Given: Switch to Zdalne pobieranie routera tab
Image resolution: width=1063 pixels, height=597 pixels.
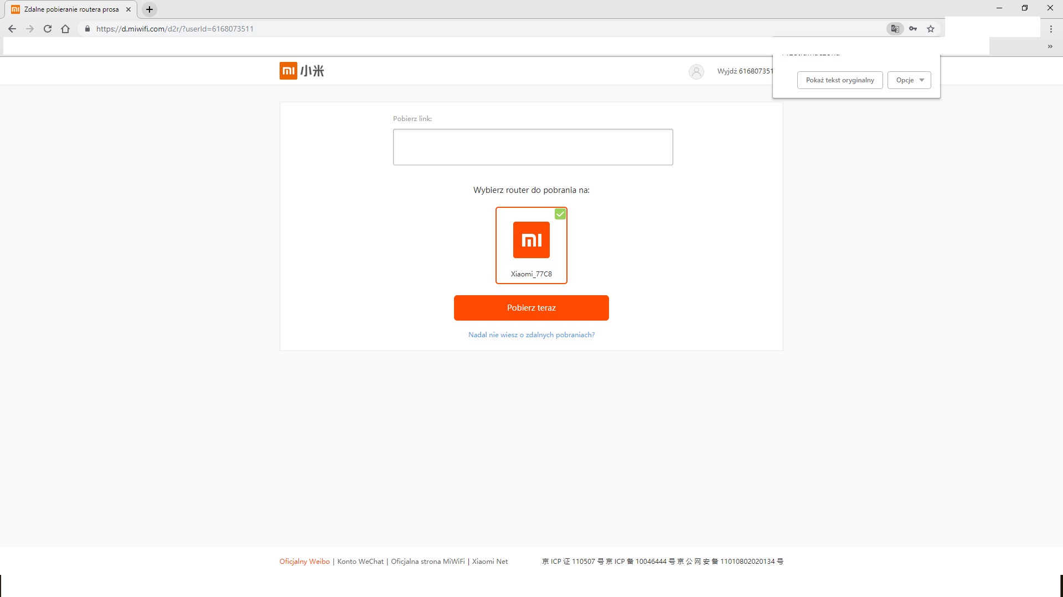Looking at the screenshot, I should (x=71, y=9).
